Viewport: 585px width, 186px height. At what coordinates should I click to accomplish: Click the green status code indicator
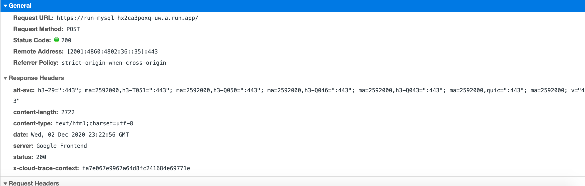(57, 40)
